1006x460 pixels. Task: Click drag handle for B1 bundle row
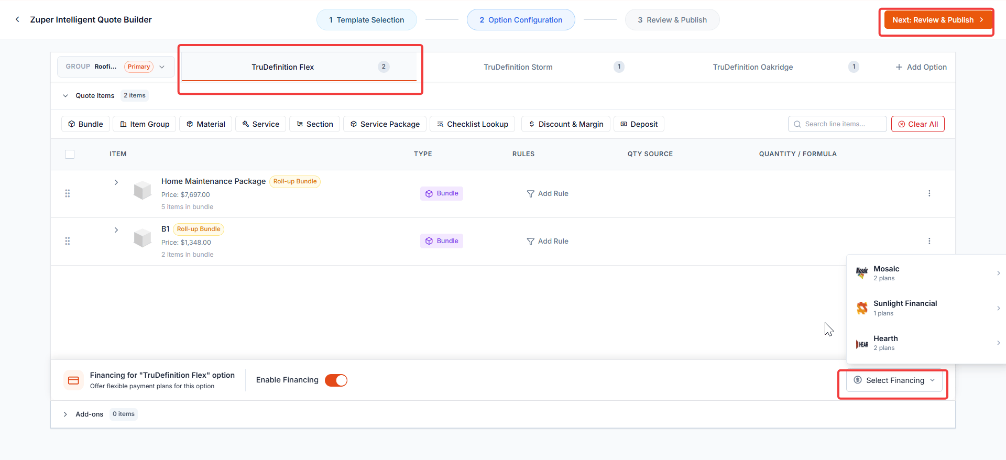tap(67, 241)
